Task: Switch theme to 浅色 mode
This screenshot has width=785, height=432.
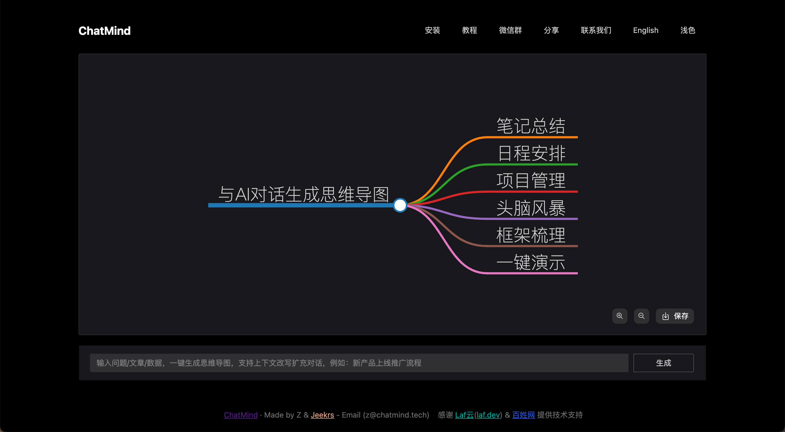Action: point(687,30)
